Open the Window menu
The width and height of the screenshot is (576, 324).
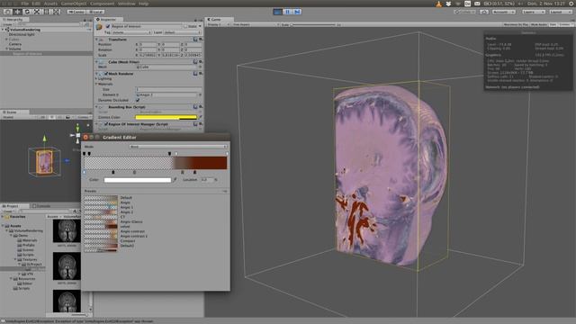pyautogui.click(x=126, y=4)
